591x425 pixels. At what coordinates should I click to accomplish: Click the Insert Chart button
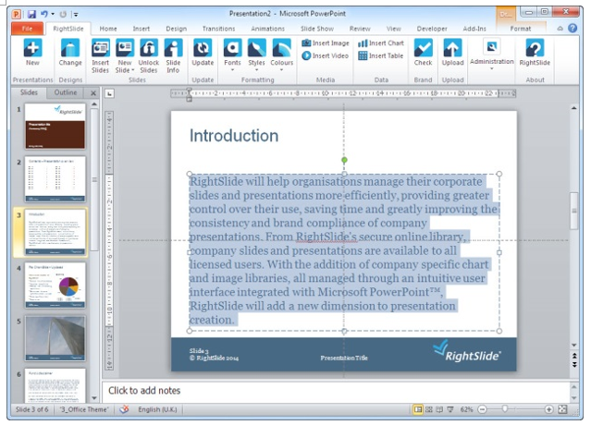click(x=381, y=42)
